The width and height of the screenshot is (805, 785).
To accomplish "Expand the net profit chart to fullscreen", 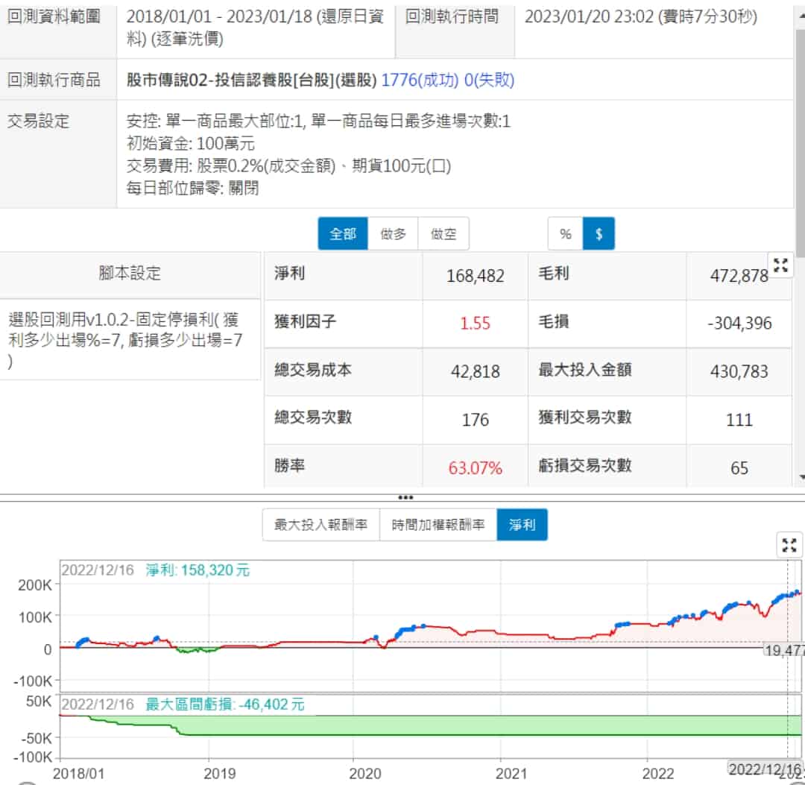I will pos(789,545).
